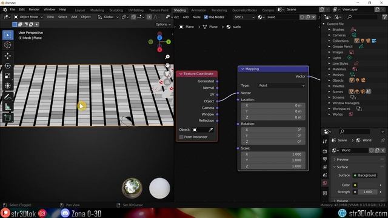This screenshot has width=388, height=218.
Task: Open the Output properties tab
Action: [x=325, y=159]
